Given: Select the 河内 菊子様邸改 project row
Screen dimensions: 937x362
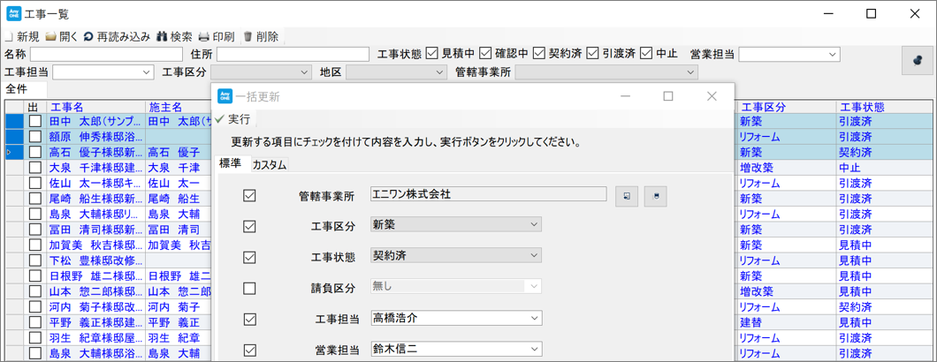Looking at the screenshot, I should tap(95, 307).
